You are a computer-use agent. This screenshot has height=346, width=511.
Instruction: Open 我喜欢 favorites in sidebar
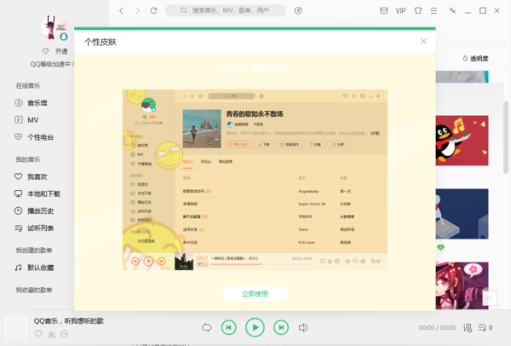(x=37, y=176)
